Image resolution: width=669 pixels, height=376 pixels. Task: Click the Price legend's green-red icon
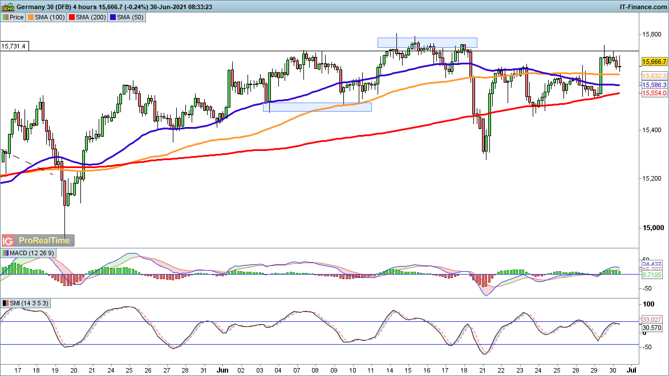[x=5, y=18]
